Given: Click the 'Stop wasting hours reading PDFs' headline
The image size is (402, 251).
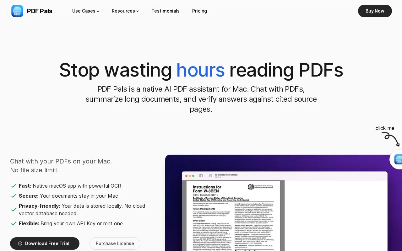Looking at the screenshot, I should pyautogui.click(x=201, y=70).
